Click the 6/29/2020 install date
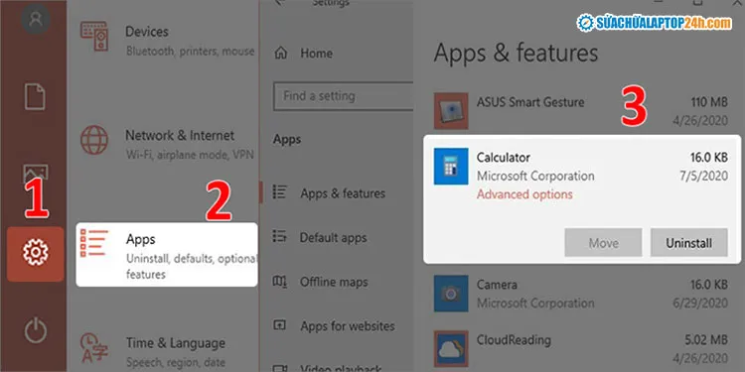The height and width of the screenshot is (372, 745). pyautogui.click(x=700, y=304)
